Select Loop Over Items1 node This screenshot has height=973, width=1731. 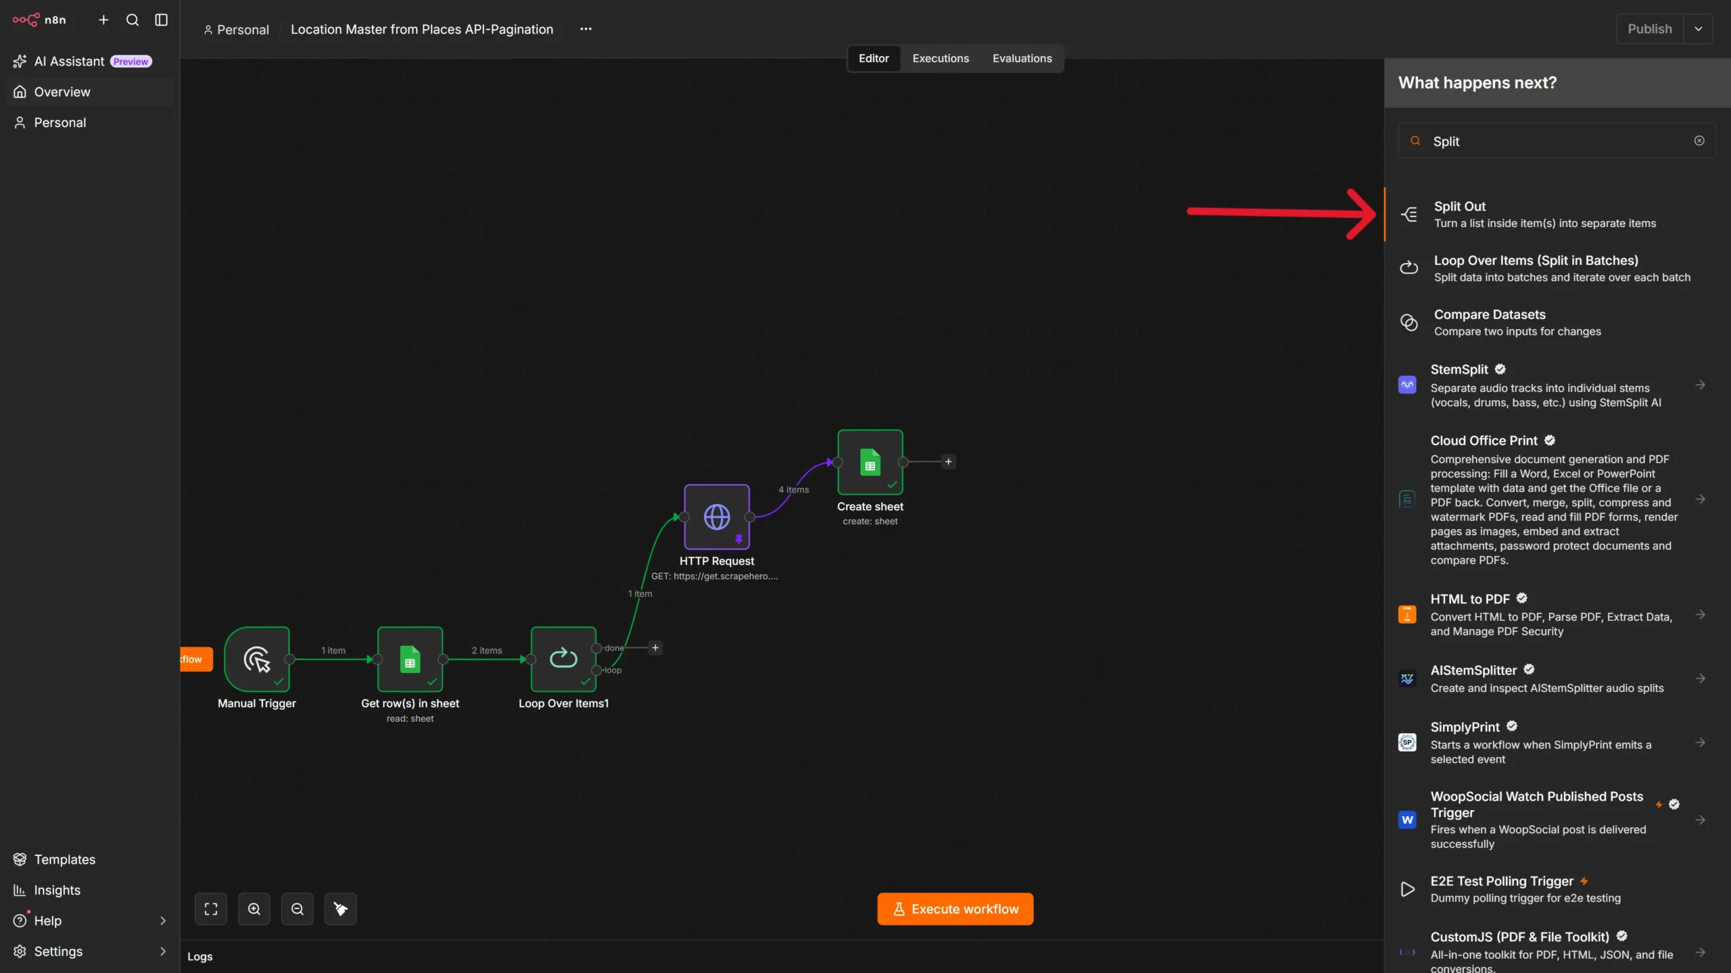tap(563, 659)
